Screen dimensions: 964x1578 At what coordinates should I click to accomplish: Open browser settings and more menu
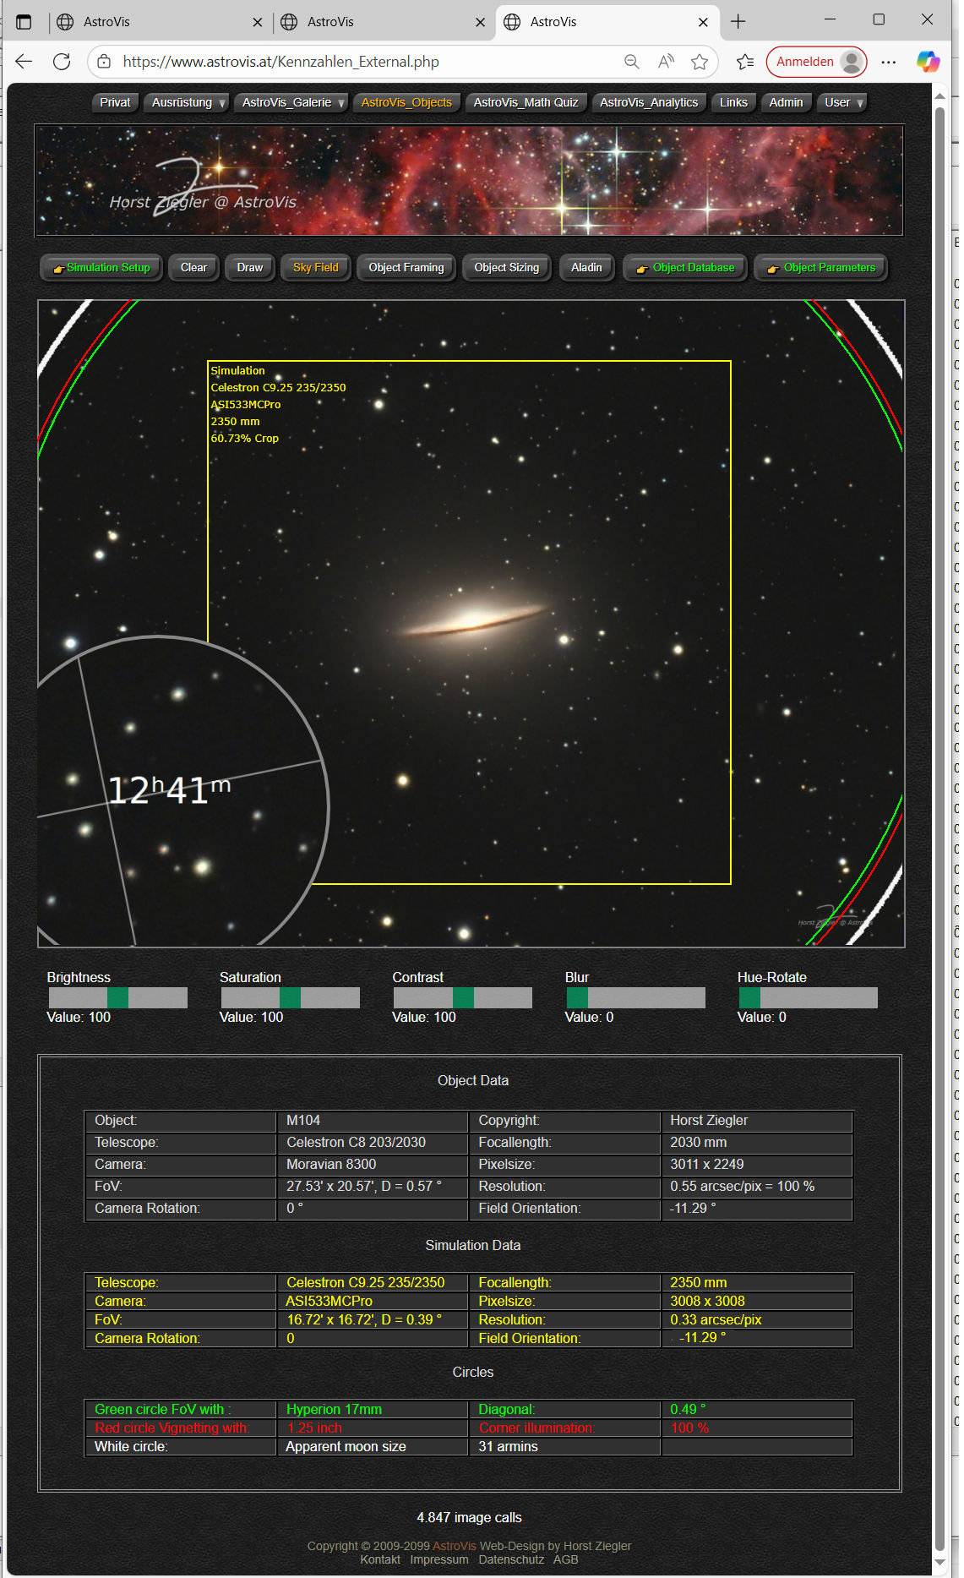[888, 62]
